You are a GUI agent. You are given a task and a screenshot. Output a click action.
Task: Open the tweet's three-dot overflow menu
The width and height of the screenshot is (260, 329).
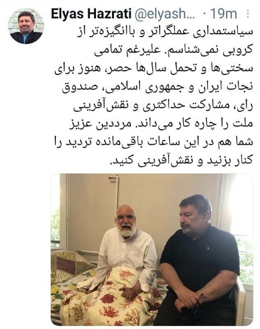coord(248,14)
